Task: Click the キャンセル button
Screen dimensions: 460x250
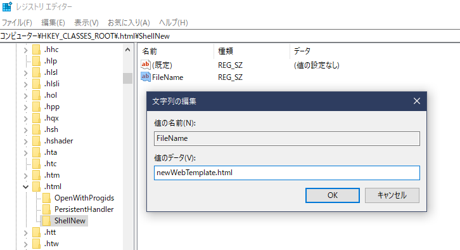Action: click(x=392, y=195)
